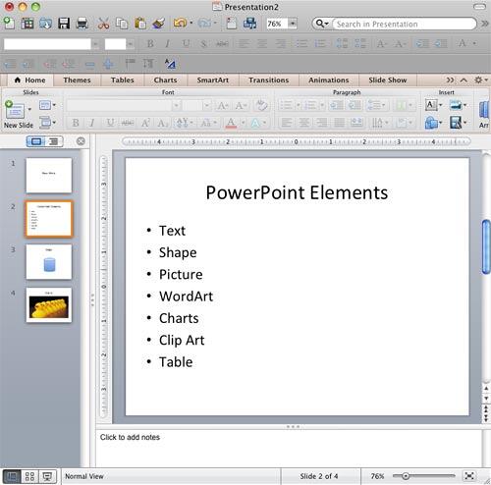491x485 pixels.
Task: Click the ribbon Font Color A icon
Action: [x=231, y=123]
